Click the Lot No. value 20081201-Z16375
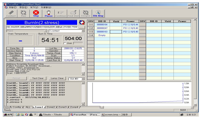The image size is (202, 122). [73, 48]
